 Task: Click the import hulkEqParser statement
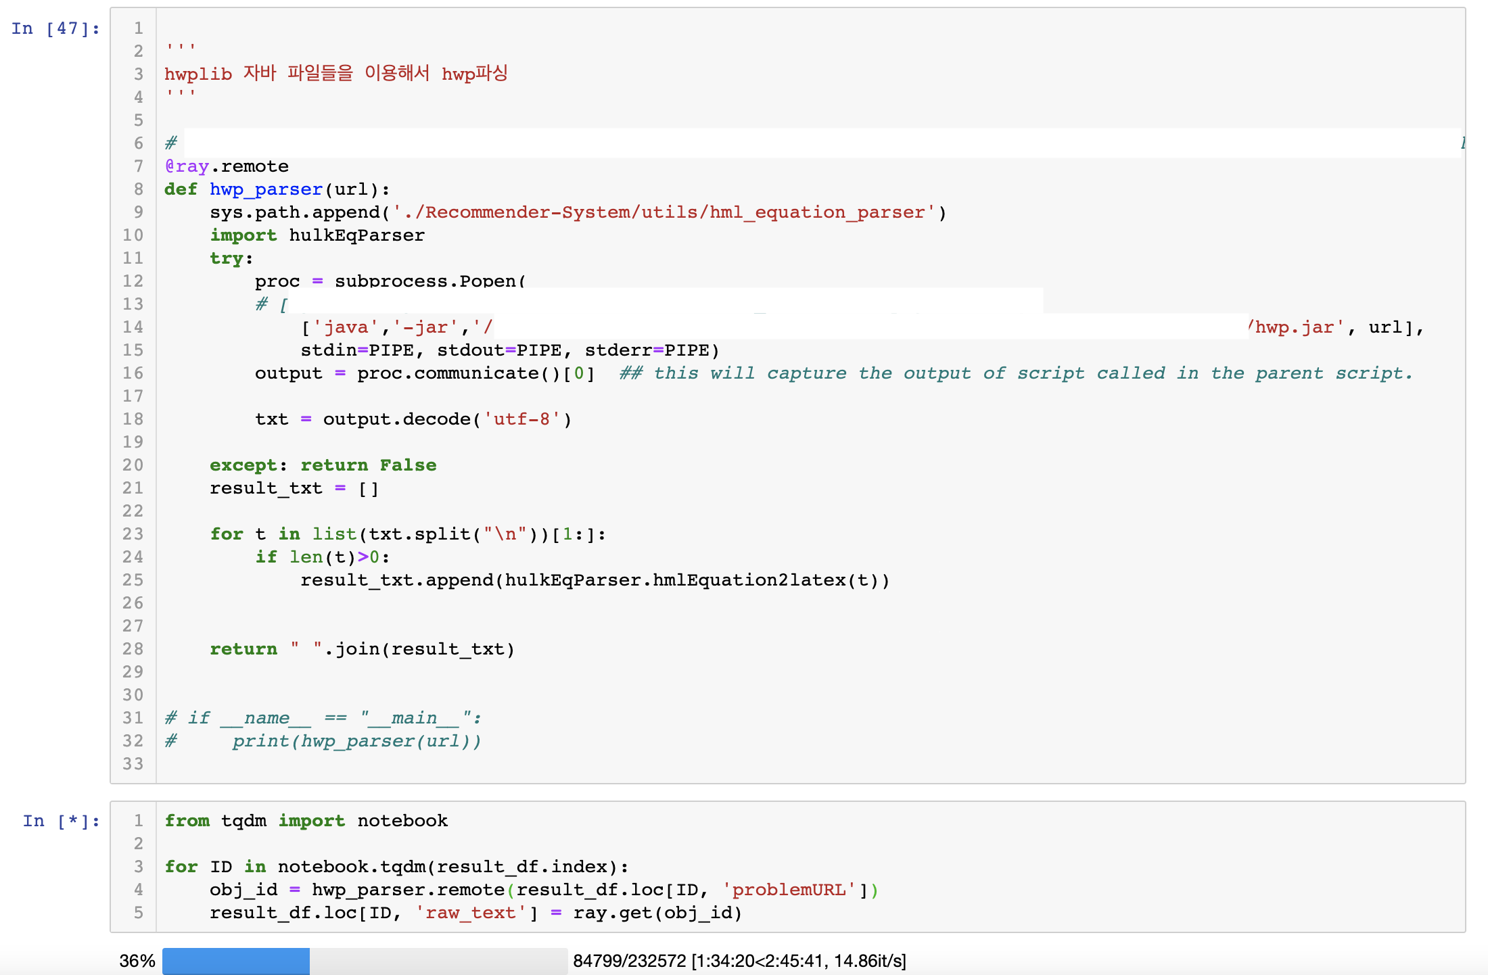[x=317, y=235]
